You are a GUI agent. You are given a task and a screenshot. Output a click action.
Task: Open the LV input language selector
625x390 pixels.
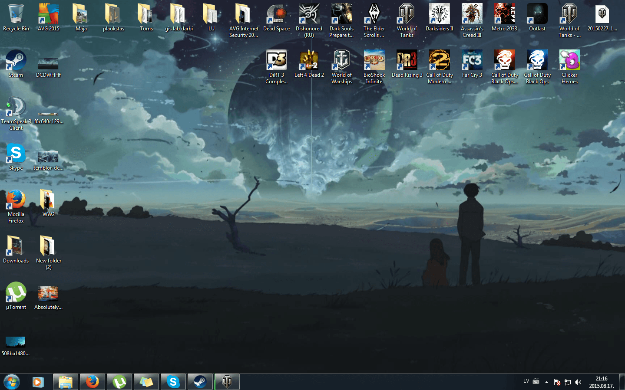(x=526, y=381)
